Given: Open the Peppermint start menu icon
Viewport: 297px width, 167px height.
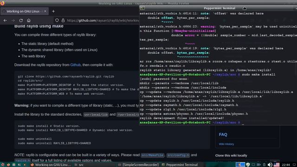Looking at the screenshot, I should click(3, 165).
